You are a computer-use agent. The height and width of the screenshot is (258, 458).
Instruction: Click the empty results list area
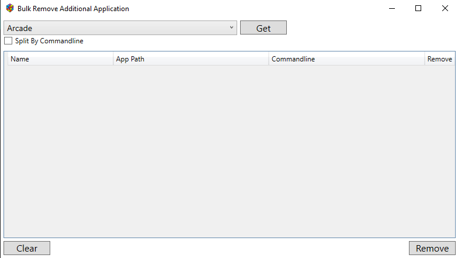pos(230,151)
